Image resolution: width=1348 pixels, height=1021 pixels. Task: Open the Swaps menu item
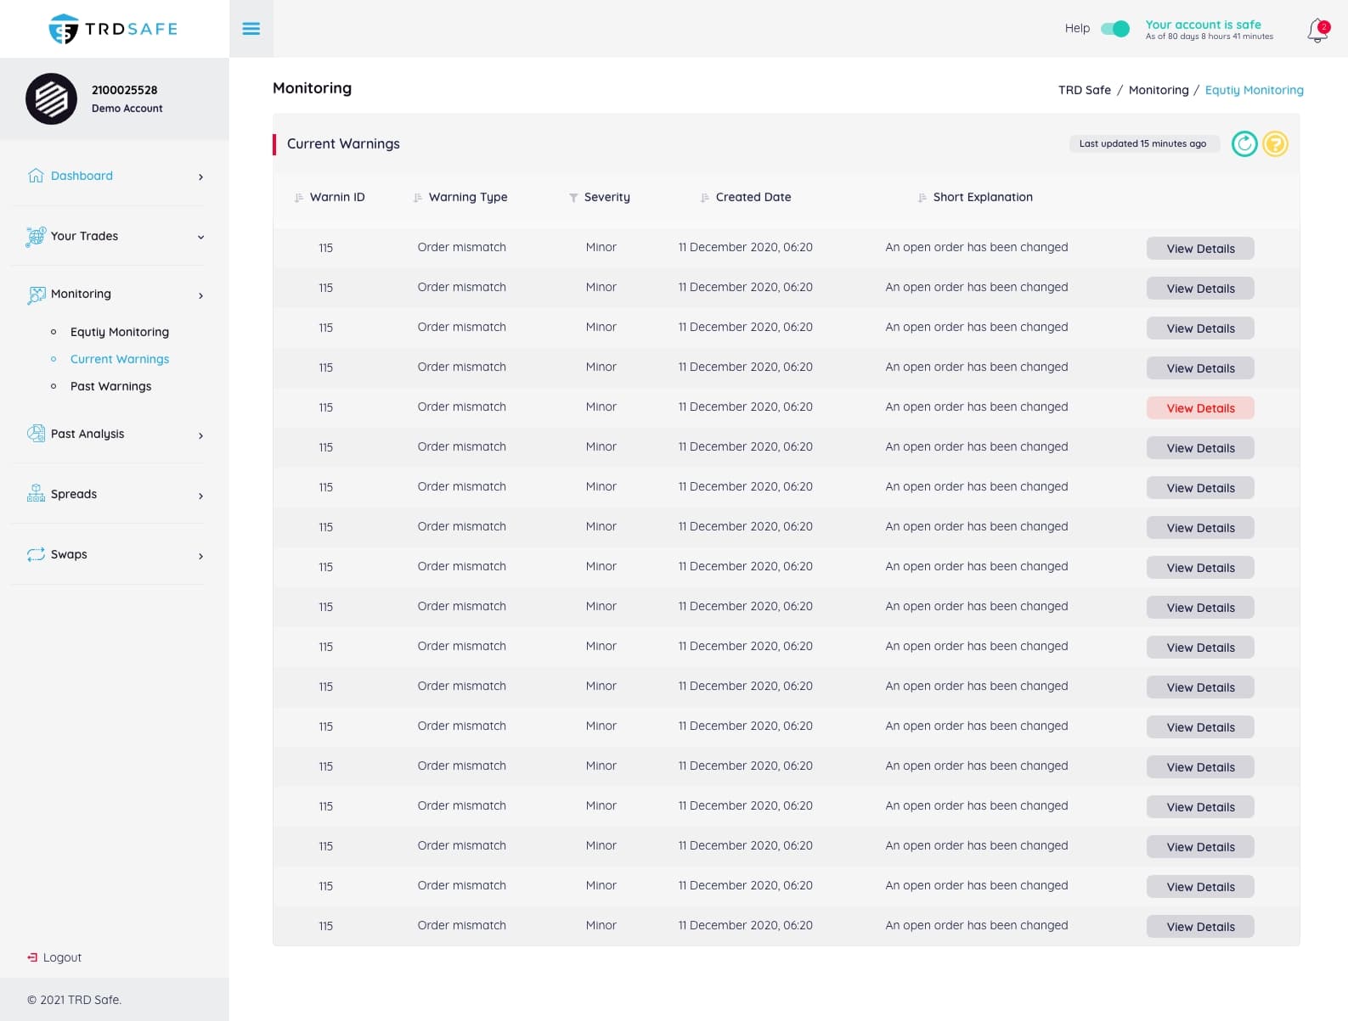point(69,554)
